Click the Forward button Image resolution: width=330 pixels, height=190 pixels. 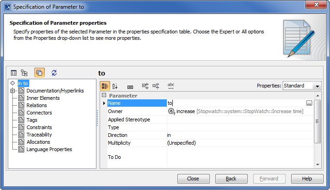coord(269,179)
